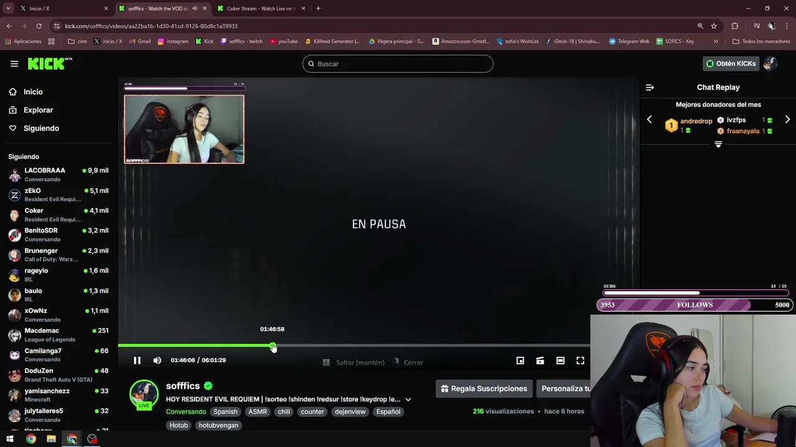Open Explorar in the sidebar
Viewport: 796px width, 447px height.
38,110
